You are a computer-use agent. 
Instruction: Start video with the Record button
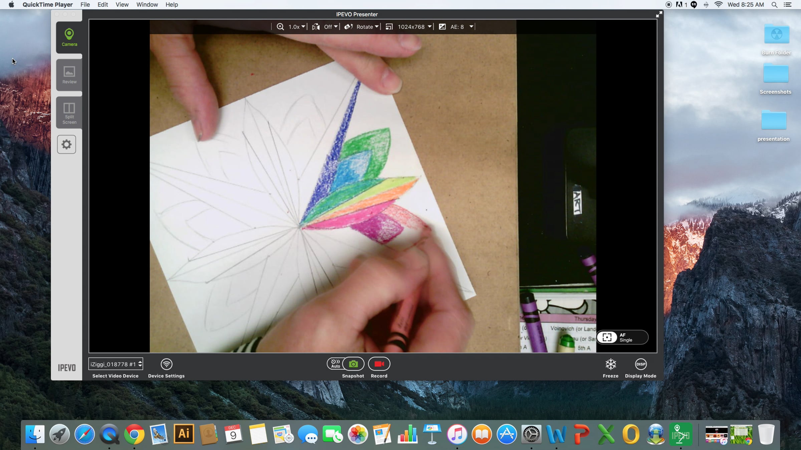coord(379,364)
